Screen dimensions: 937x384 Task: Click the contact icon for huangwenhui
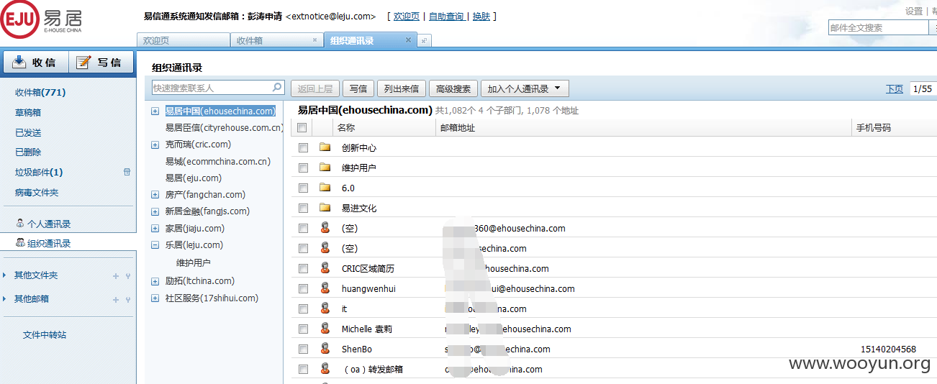click(325, 288)
